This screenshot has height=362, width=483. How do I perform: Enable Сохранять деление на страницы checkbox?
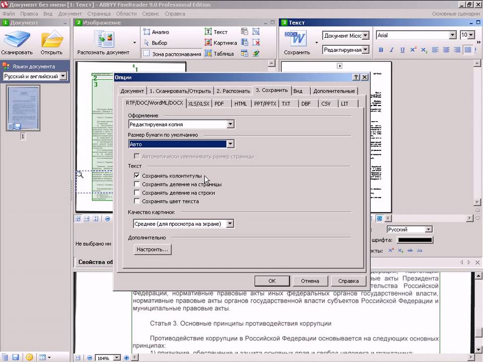pos(137,185)
